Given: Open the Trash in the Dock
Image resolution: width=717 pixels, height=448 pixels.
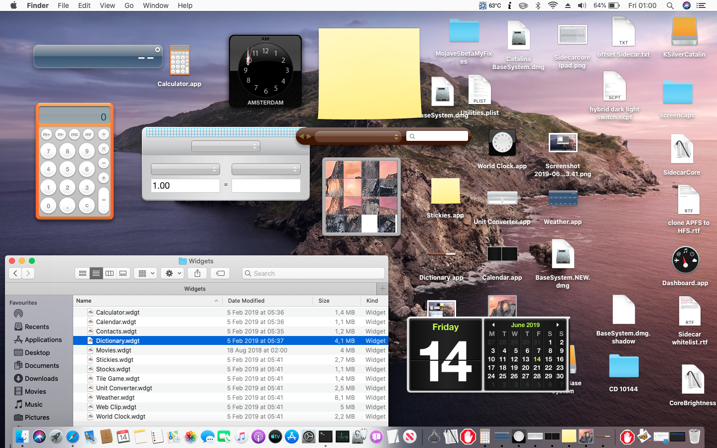Looking at the screenshot, I should (x=694, y=437).
